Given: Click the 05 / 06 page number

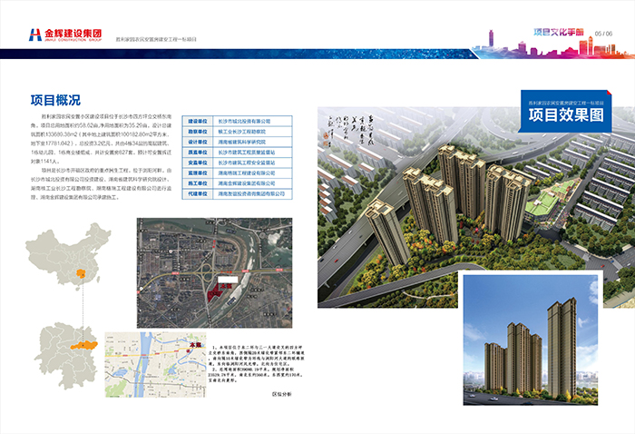Looking at the screenshot, I should [x=603, y=34].
